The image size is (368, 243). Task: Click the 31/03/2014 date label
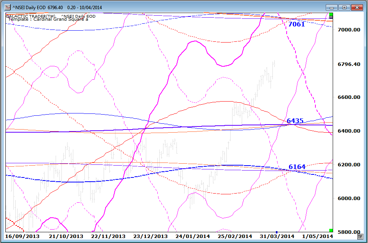click(277, 236)
